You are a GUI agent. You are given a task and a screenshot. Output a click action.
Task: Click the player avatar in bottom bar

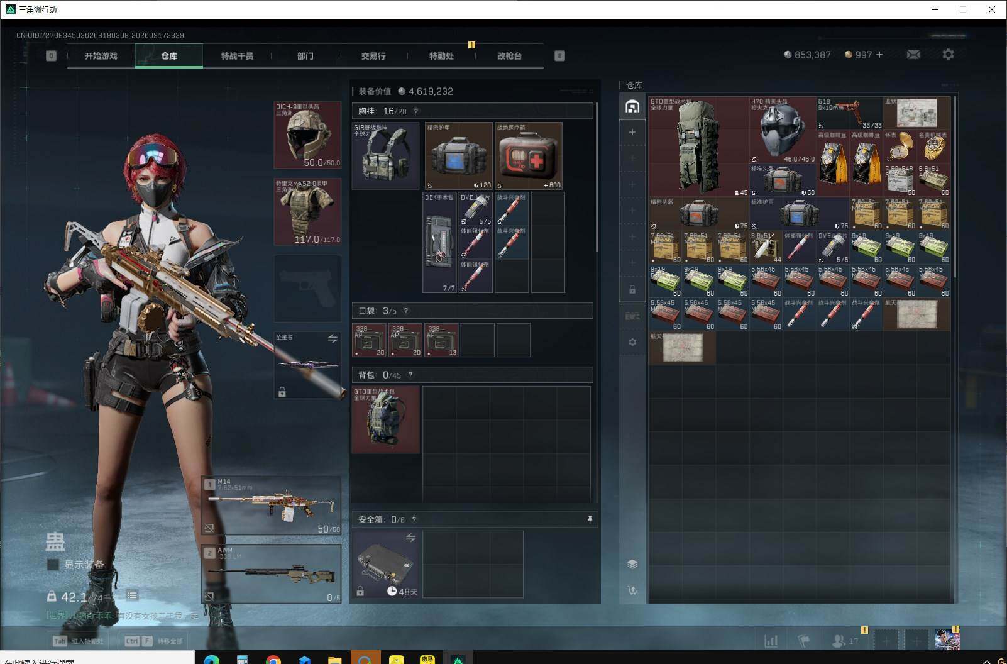947,640
